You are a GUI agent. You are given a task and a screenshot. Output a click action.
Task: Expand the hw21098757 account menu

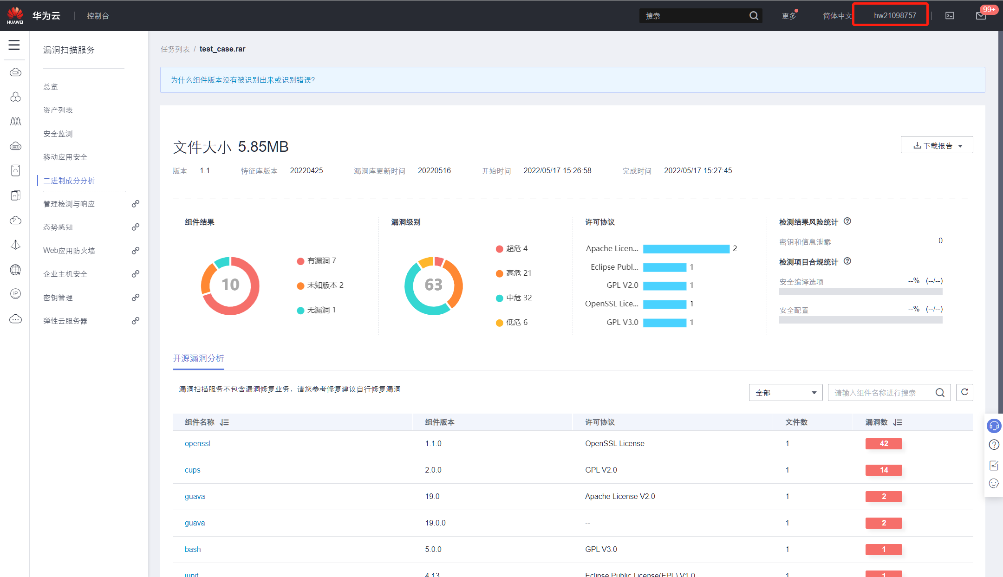coord(894,15)
